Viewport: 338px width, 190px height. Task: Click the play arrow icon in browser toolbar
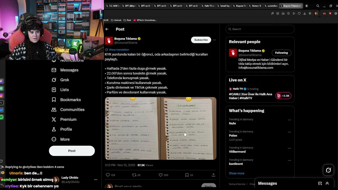294,13
